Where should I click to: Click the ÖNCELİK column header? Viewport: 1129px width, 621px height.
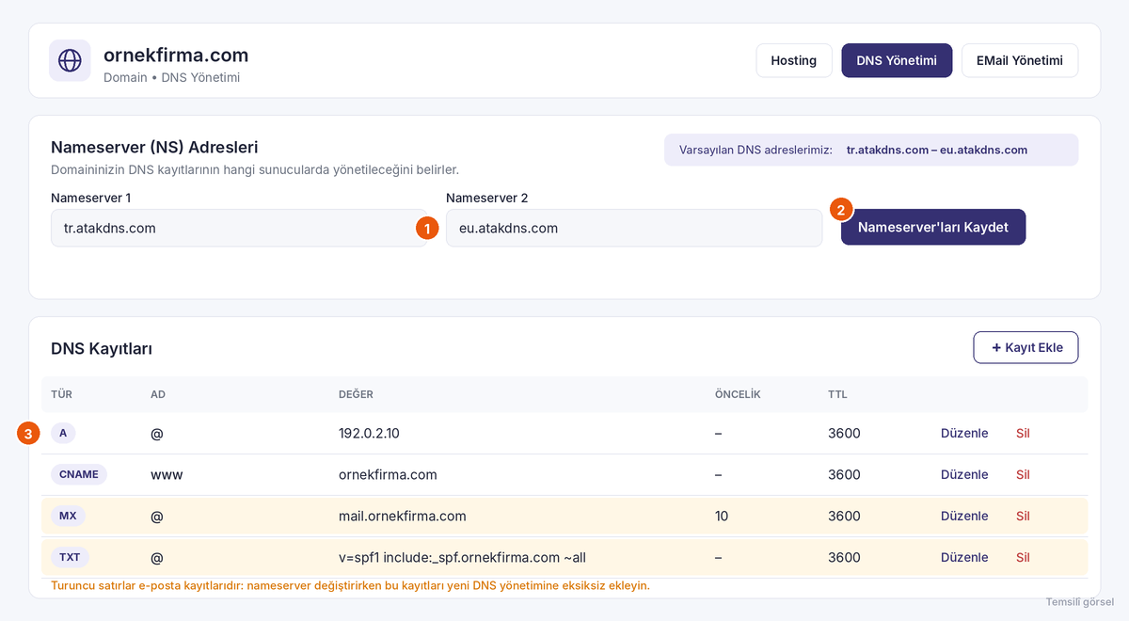738,394
